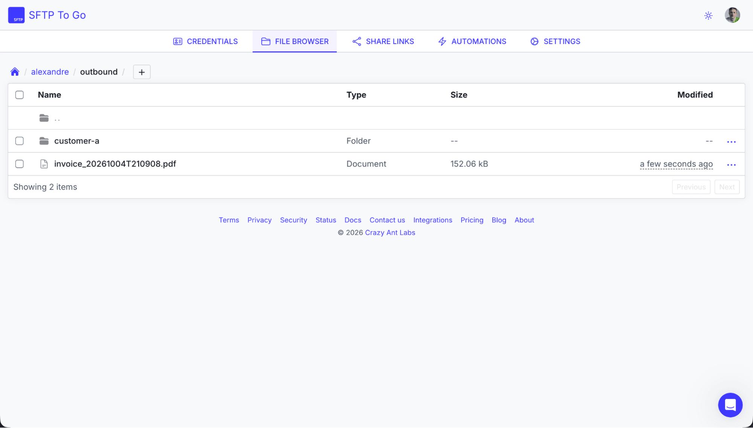Click the Modified column header
The image size is (753, 428).
(695, 95)
